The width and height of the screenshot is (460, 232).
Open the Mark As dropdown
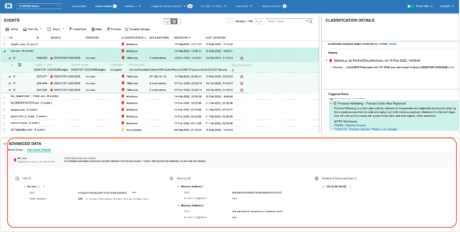click(x=32, y=29)
